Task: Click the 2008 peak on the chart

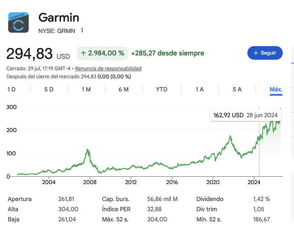Action: pos(87,150)
